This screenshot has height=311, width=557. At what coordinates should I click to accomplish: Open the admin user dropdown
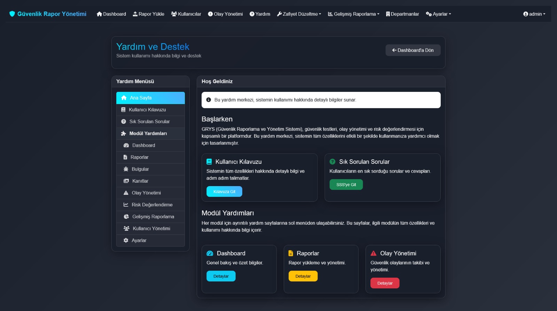point(534,14)
